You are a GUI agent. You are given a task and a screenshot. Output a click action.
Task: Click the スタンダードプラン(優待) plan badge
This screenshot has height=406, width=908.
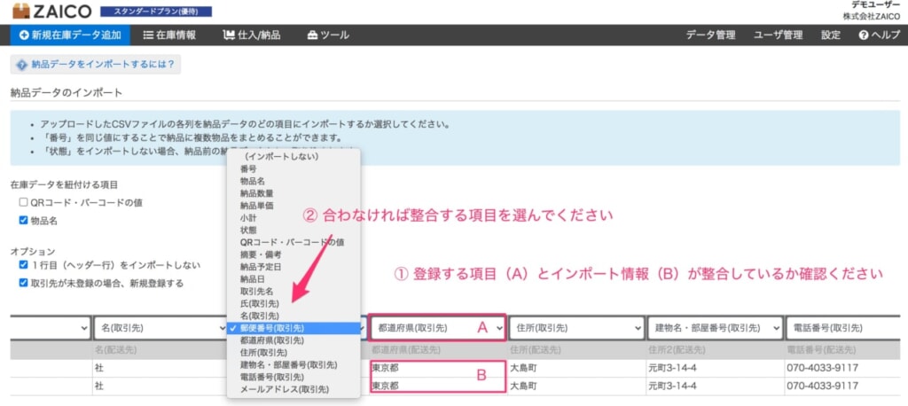[x=156, y=12]
